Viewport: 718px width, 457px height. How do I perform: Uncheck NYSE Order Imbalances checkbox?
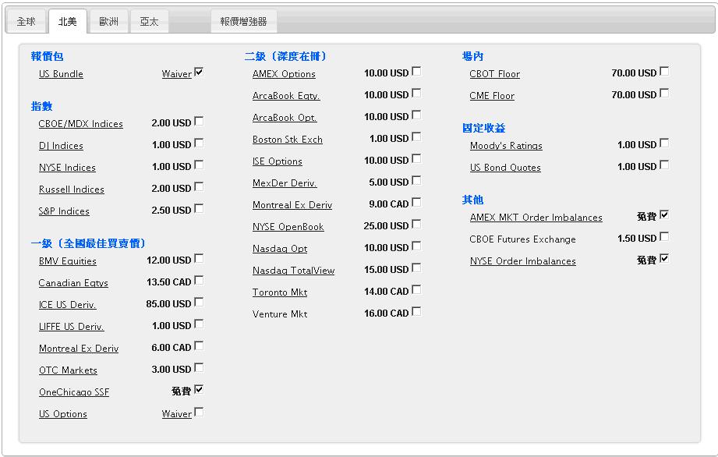point(664,259)
